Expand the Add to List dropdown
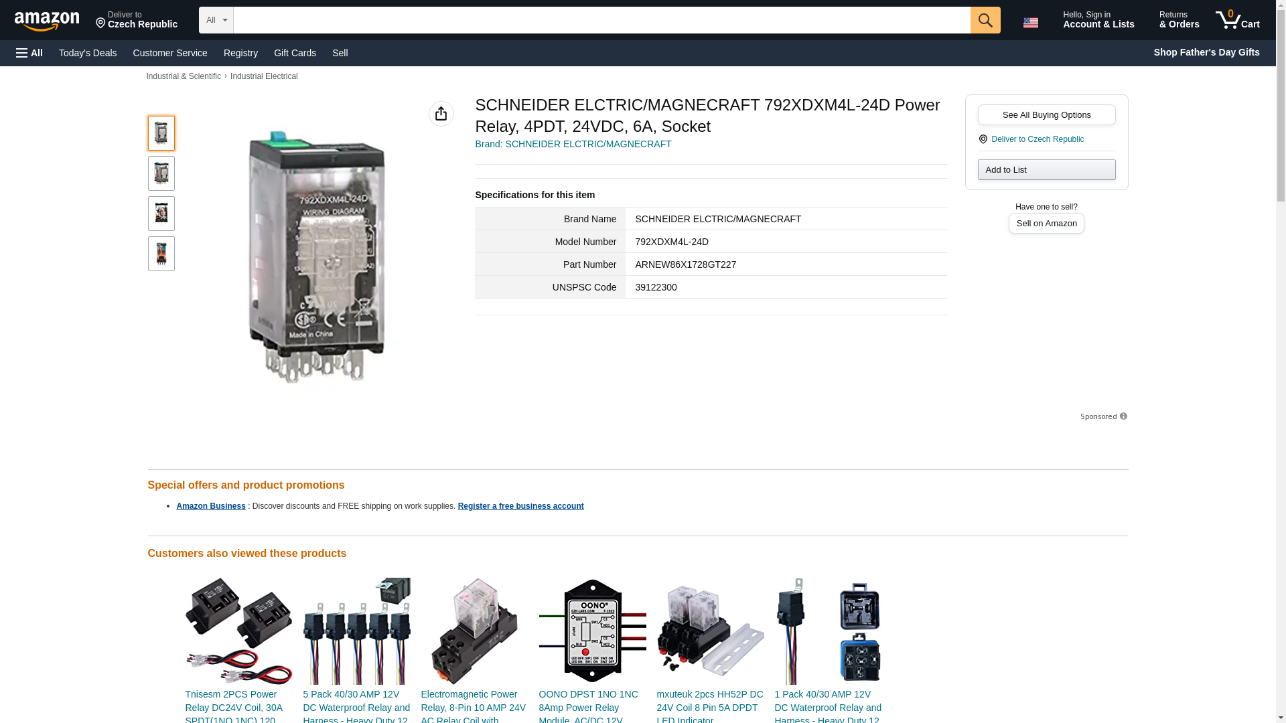Image resolution: width=1286 pixels, height=723 pixels. pyautogui.click(x=1046, y=169)
